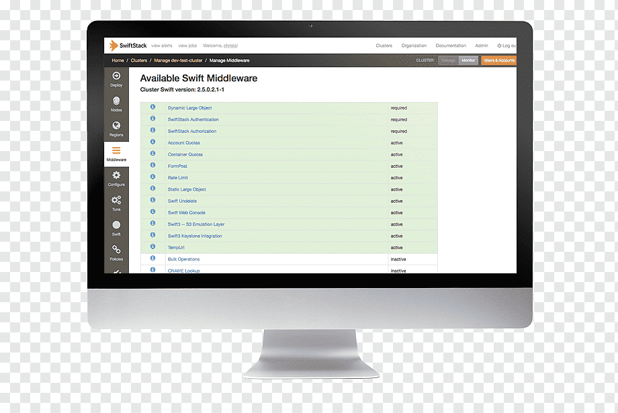This screenshot has width=618, height=413.
Task: Click info icon for Swift3 Keystone Integration
Action: pyautogui.click(x=153, y=235)
